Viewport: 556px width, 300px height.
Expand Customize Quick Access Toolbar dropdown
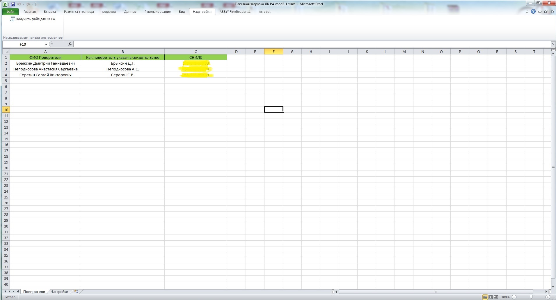pos(38,5)
